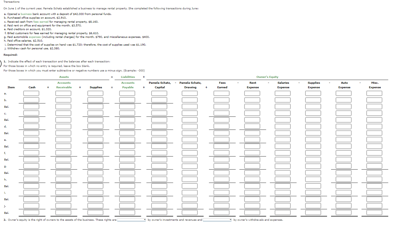Image resolution: width=404 pixels, height=225 pixels.
Task: Select the Accounts Payable field for transaction b
Action: click(x=127, y=100)
